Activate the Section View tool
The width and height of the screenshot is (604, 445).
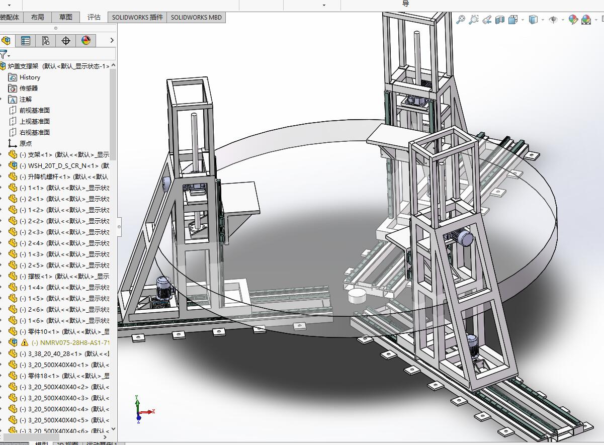(x=500, y=20)
